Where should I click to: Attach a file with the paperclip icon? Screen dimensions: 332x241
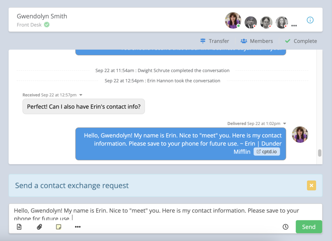pyautogui.click(x=39, y=227)
